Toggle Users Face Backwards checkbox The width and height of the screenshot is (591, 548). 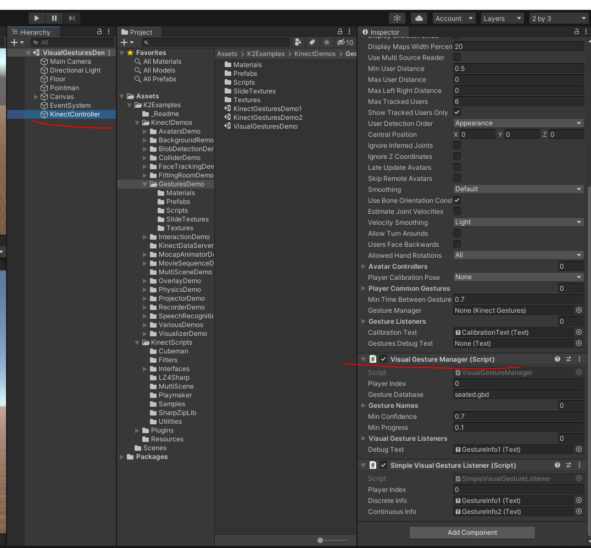(457, 244)
